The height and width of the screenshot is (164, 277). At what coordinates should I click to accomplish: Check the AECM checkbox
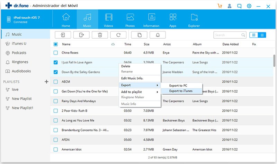56,82
